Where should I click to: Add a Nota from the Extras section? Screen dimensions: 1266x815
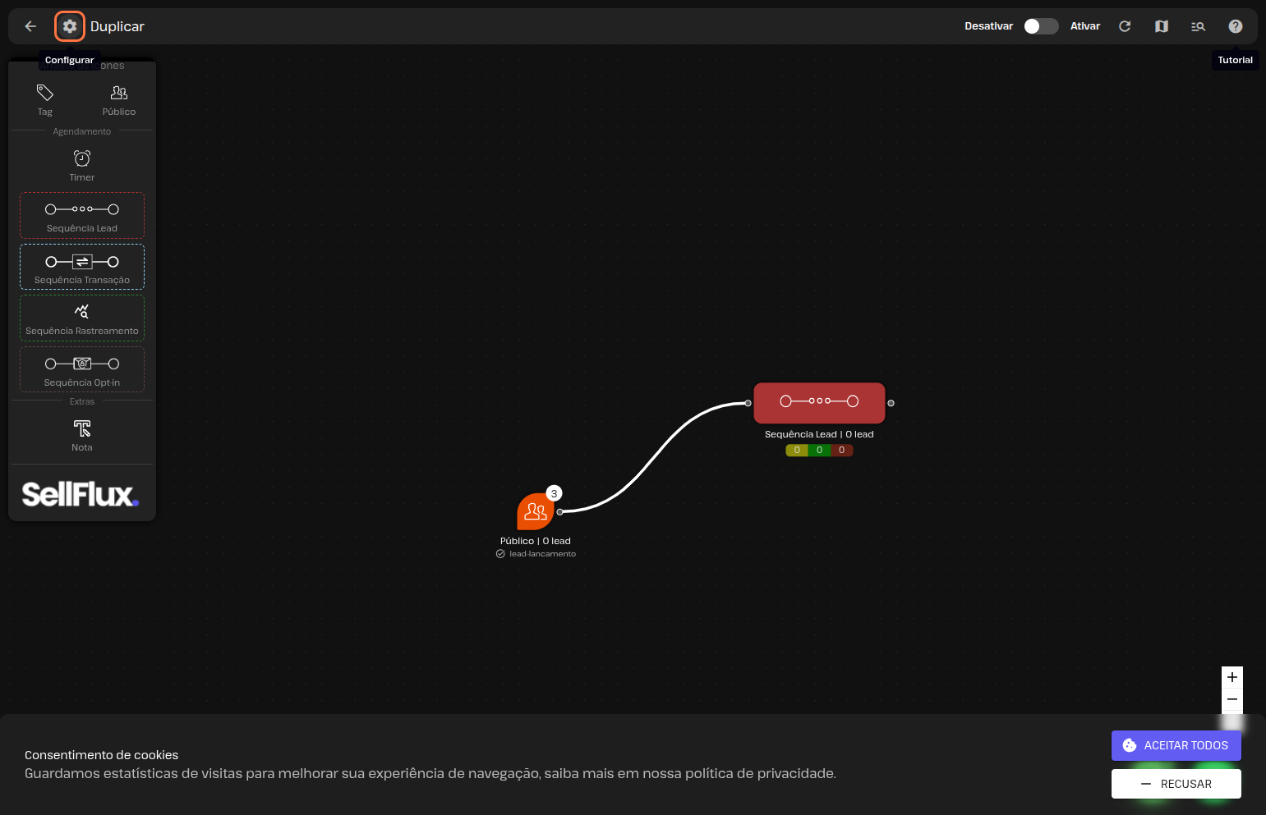point(82,434)
